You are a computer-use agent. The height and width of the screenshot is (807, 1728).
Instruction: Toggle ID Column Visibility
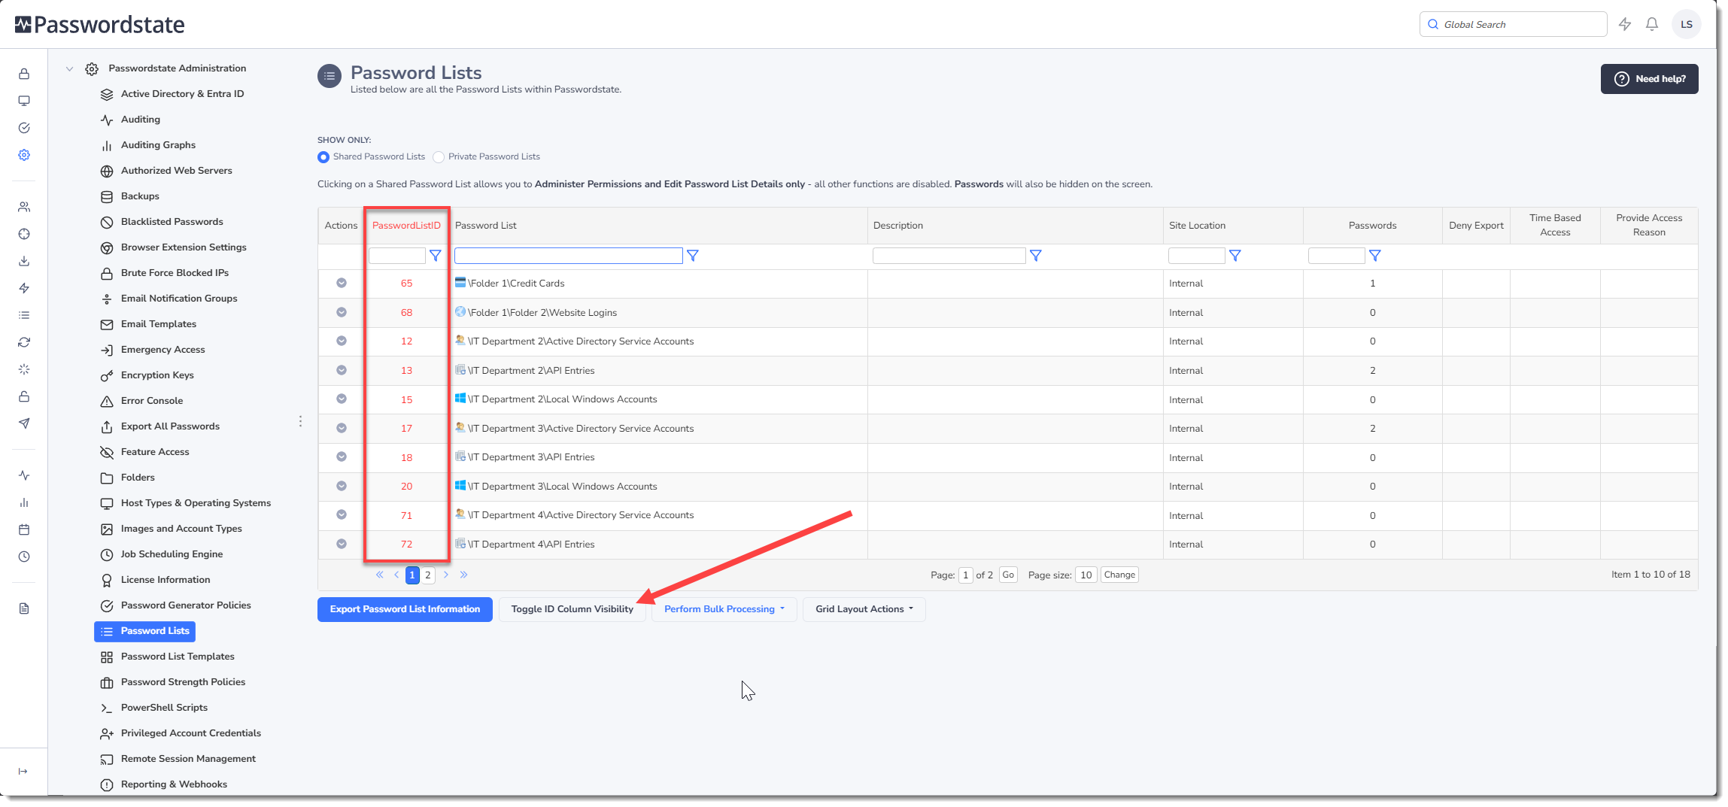(572, 609)
